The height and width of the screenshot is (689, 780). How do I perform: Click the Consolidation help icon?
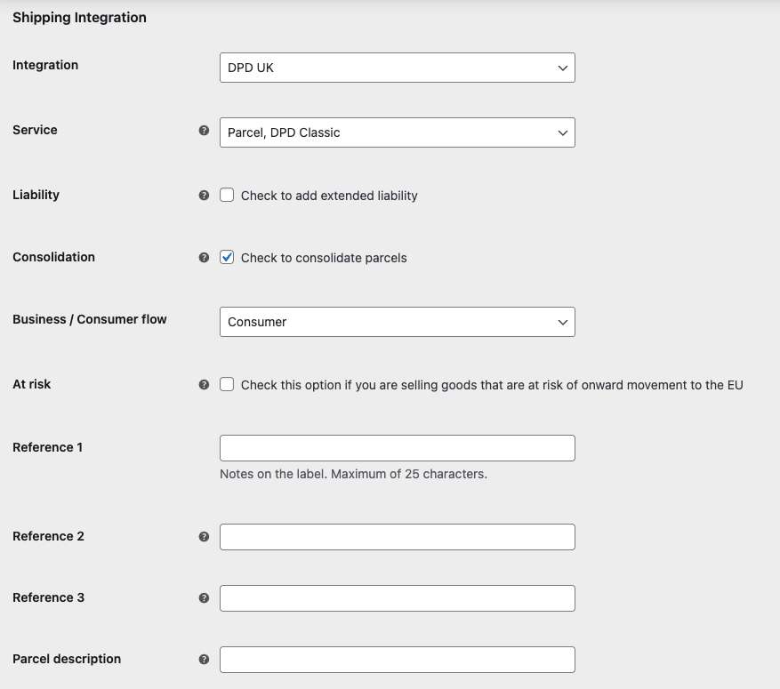(x=204, y=257)
